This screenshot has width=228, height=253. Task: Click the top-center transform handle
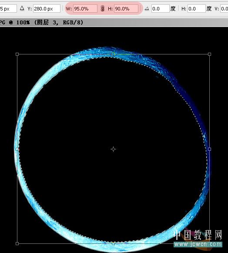pyautogui.click(x=114, y=54)
